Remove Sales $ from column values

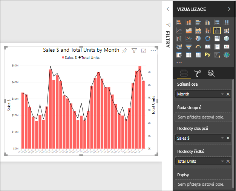[x=228, y=138]
